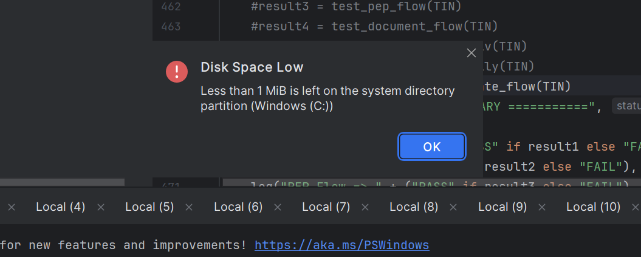Close the Local (4) terminal tab
Image resolution: width=641 pixels, height=257 pixels.
click(101, 208)
